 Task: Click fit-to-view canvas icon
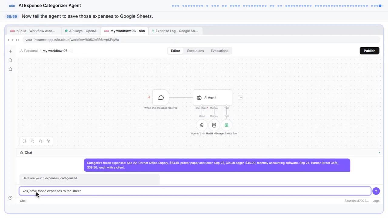tap(24, 141)
